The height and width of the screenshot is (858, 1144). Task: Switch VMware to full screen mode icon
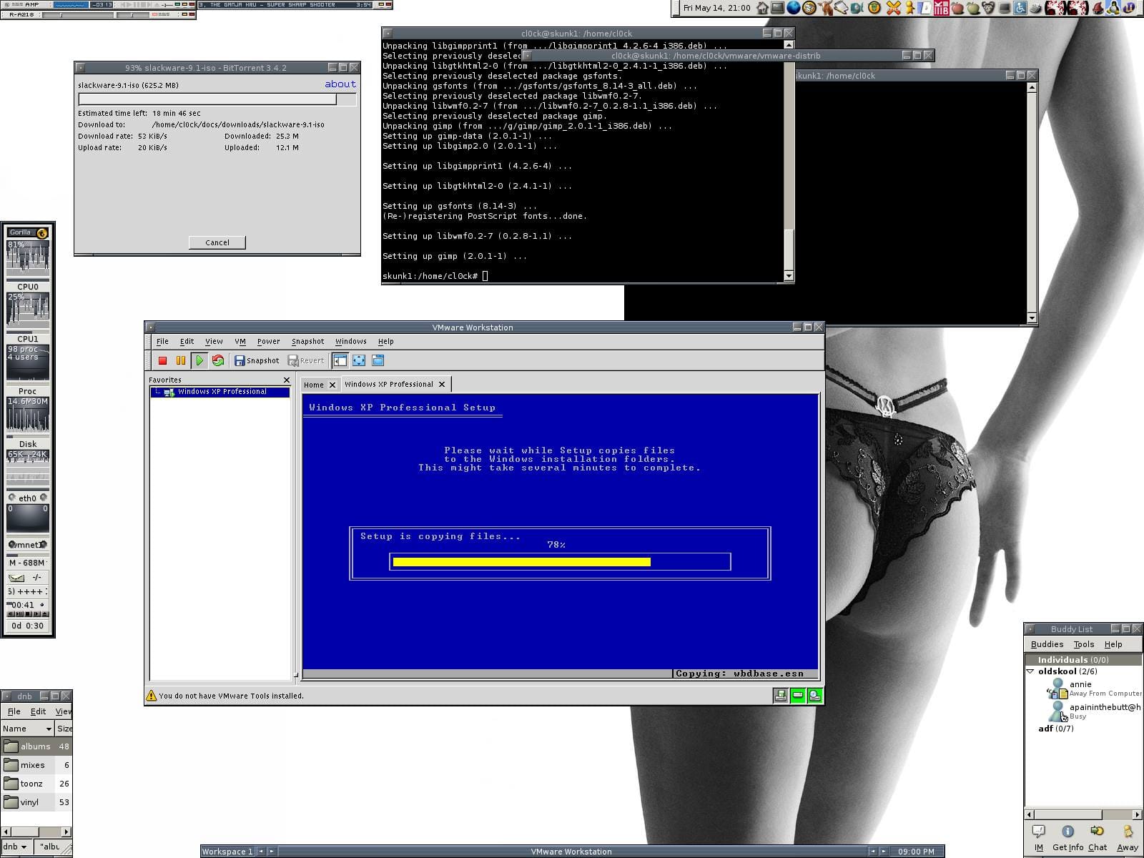(x=359, y=361)
